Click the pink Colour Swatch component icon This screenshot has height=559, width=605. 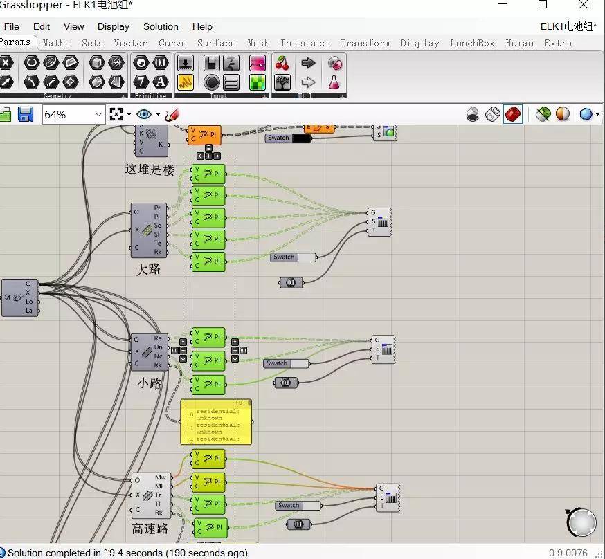258,64
